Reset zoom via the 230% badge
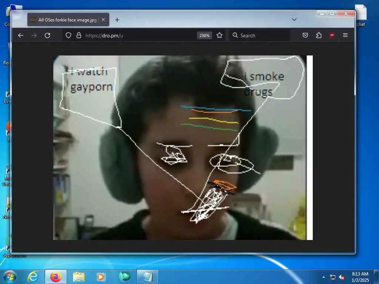Image resolution: width=379 pixels, height=284 pixels. 204,35
